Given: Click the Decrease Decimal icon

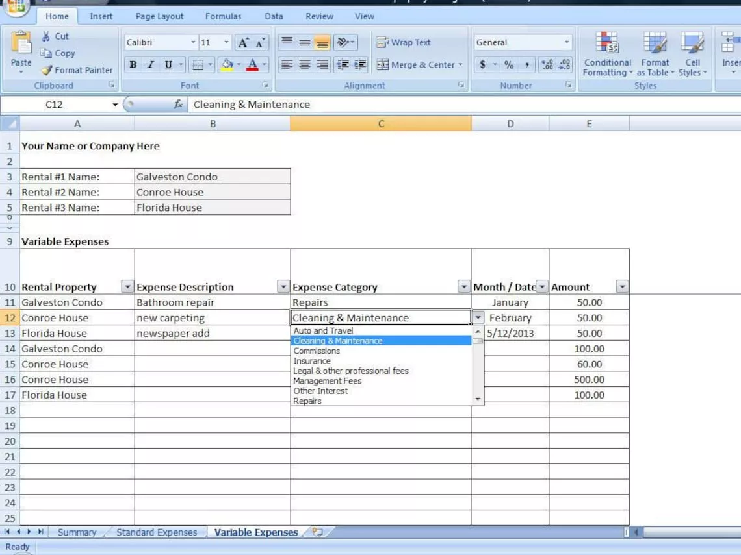Looking at the screenshot, I should (564, 65).
